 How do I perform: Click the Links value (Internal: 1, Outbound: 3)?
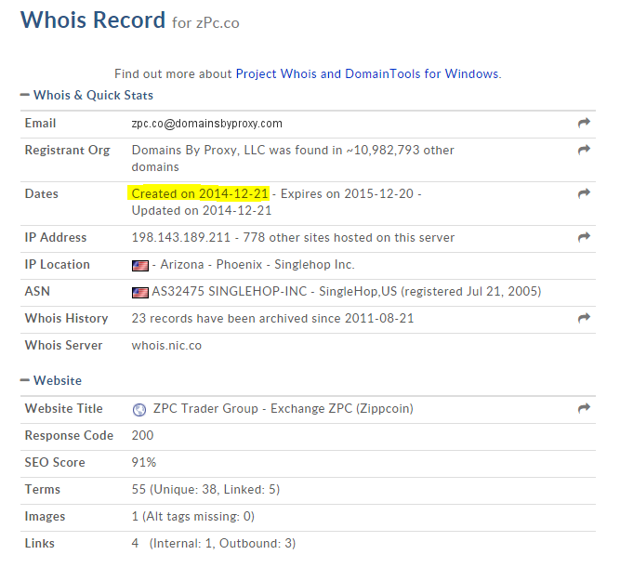coord(222,543)
